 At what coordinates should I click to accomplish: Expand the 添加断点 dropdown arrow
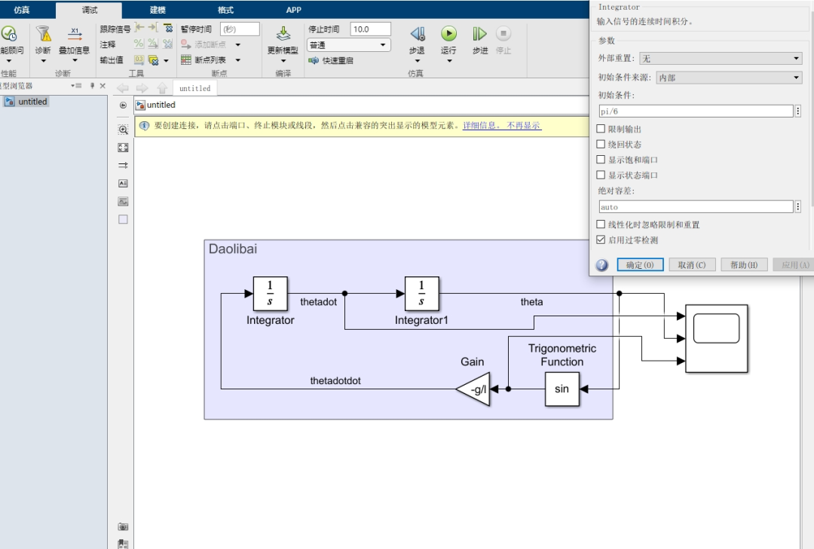point(237,44)
